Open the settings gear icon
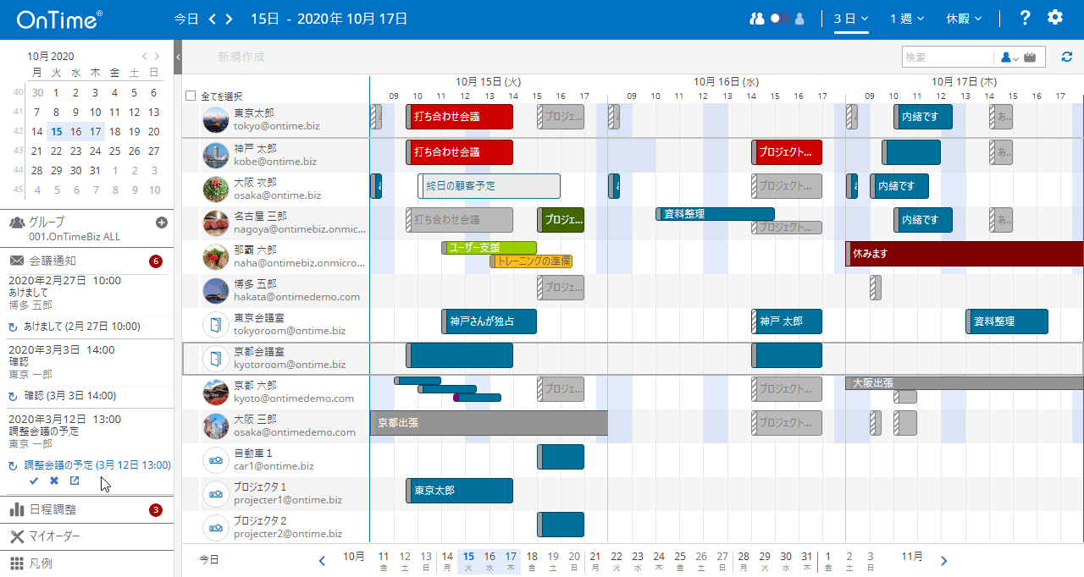The image size is (1084, 577). point(1054,18)
